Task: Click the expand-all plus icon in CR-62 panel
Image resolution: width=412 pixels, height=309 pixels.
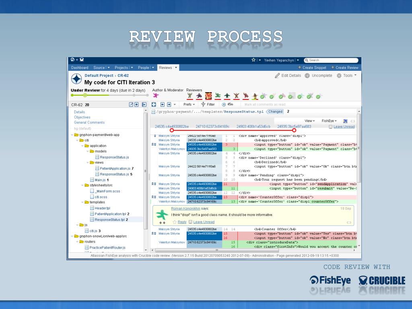Action: 136,105
